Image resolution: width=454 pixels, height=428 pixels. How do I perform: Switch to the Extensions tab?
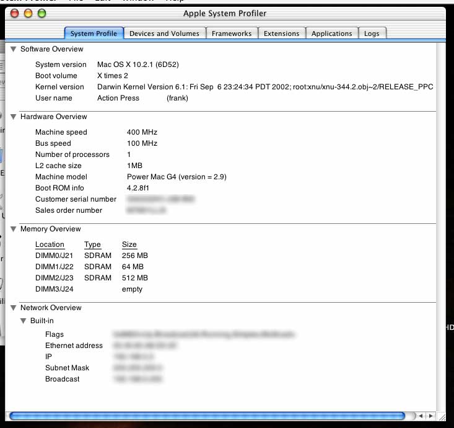pos(281,33)
